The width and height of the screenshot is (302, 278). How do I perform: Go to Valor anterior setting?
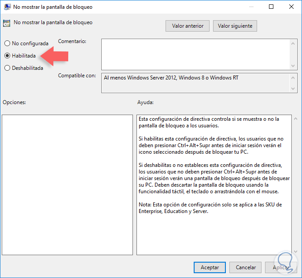coord(188,26)
